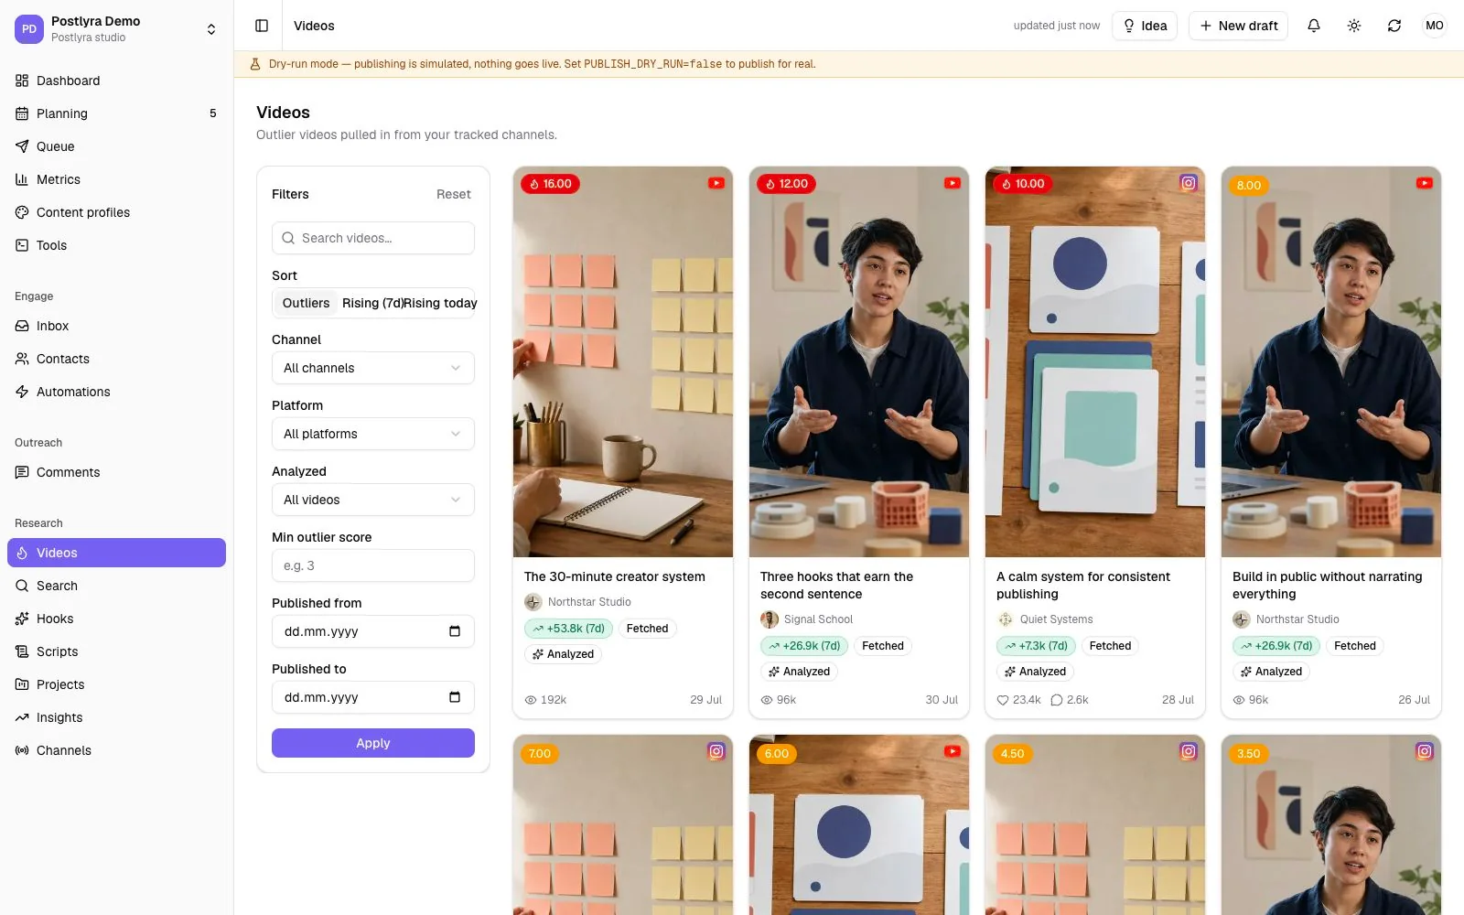The image size is (1464, 915).
Task: Open calendar picker for Published to
Action: coord(455,697)
